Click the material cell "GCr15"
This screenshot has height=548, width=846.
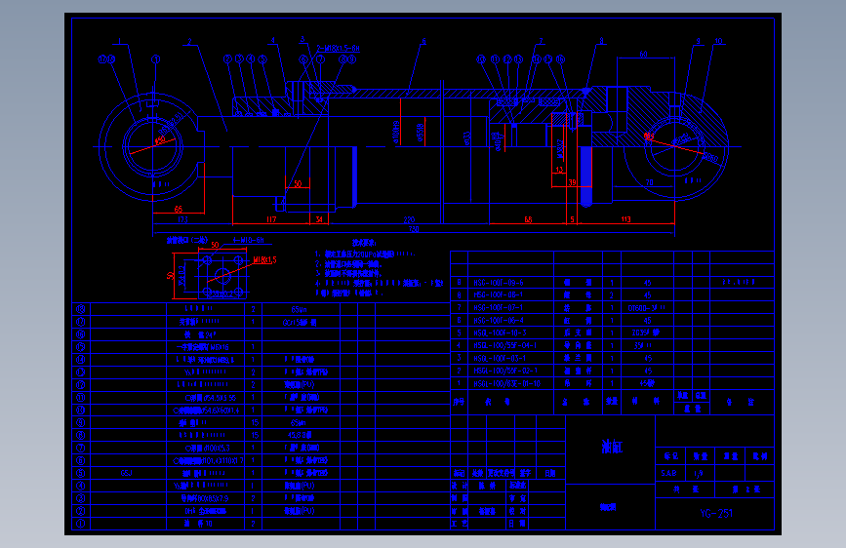click(300, 322)
